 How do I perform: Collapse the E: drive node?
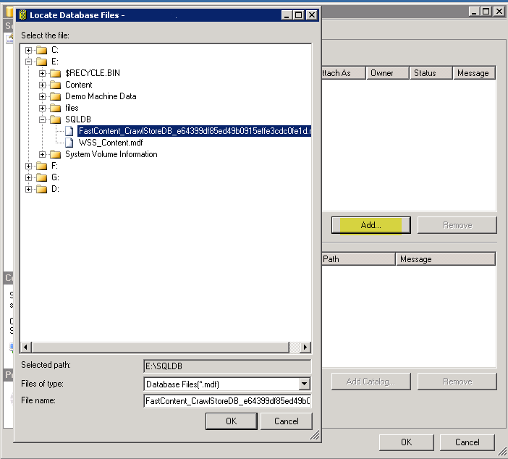(x=28, y=62)
